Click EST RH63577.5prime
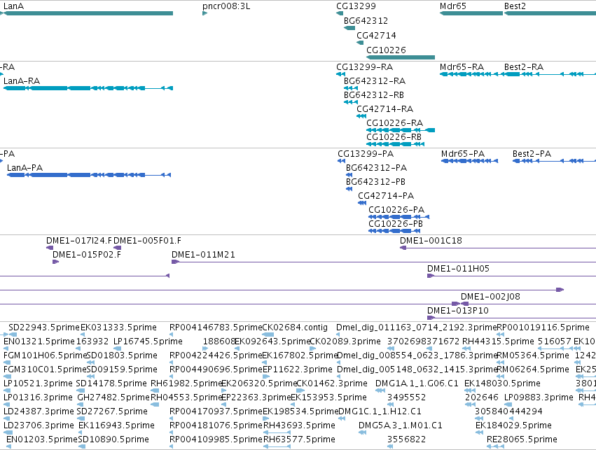The image size is (596, 450). click(299, 440)
